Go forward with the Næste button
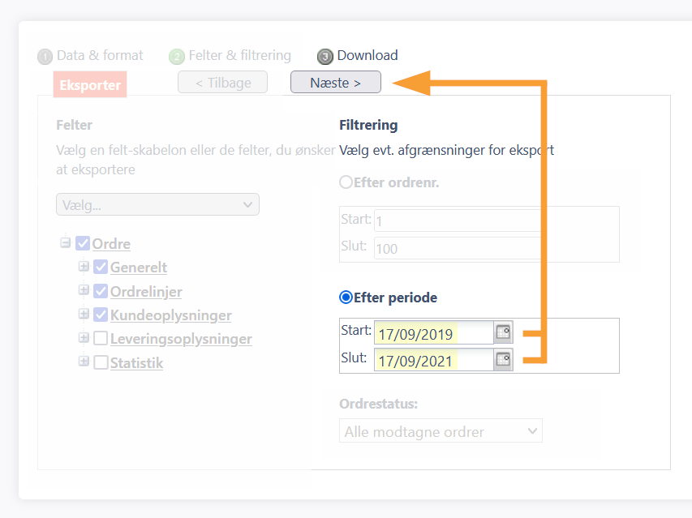The height and width of the screenshot is (518, 692). click(x=335, y=83)
